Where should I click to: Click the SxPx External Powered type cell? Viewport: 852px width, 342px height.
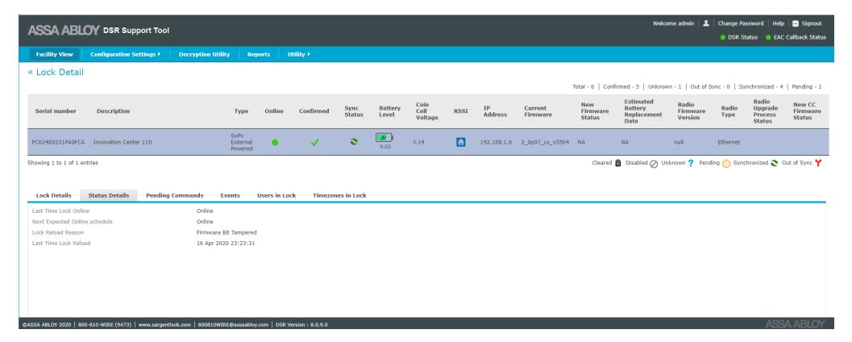[x=242, y=143]
